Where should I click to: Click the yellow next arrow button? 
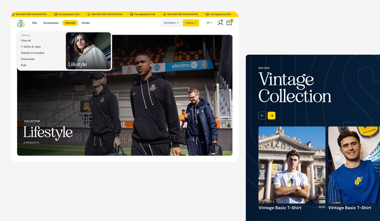point(271,115)
